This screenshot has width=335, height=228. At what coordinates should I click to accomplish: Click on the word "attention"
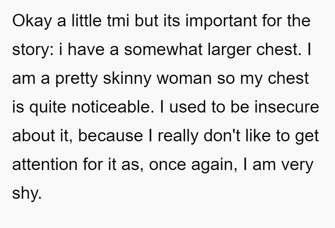coord(45,165)
